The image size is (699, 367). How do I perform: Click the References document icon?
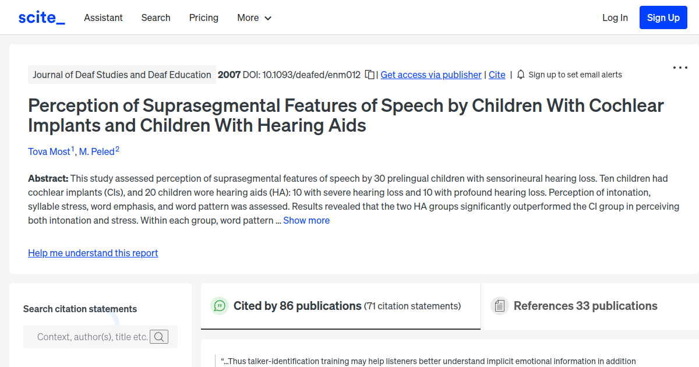(x=500, y=305)
